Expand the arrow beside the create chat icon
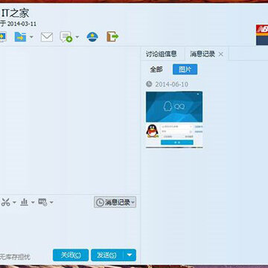This screenshot has width=268, height=268. 77,37
